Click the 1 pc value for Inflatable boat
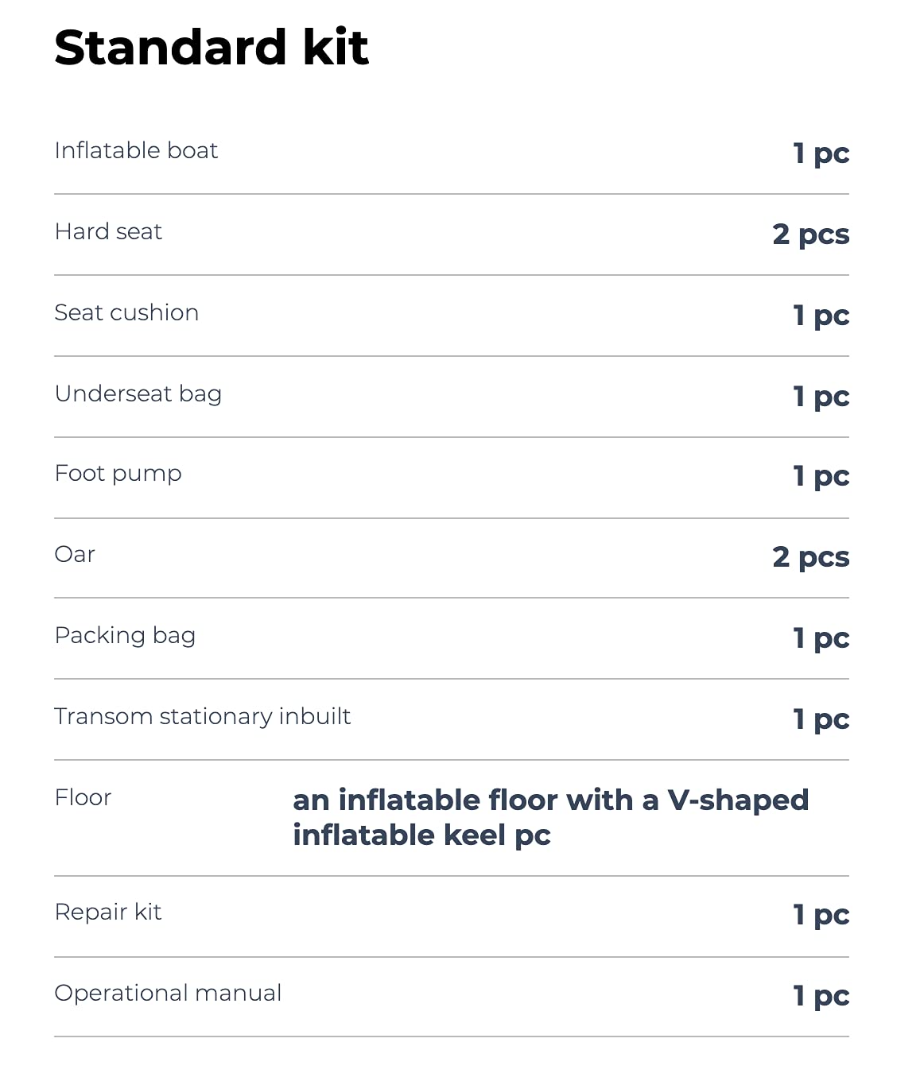The height and width of the screenshot is (1081, 924). 821,153
